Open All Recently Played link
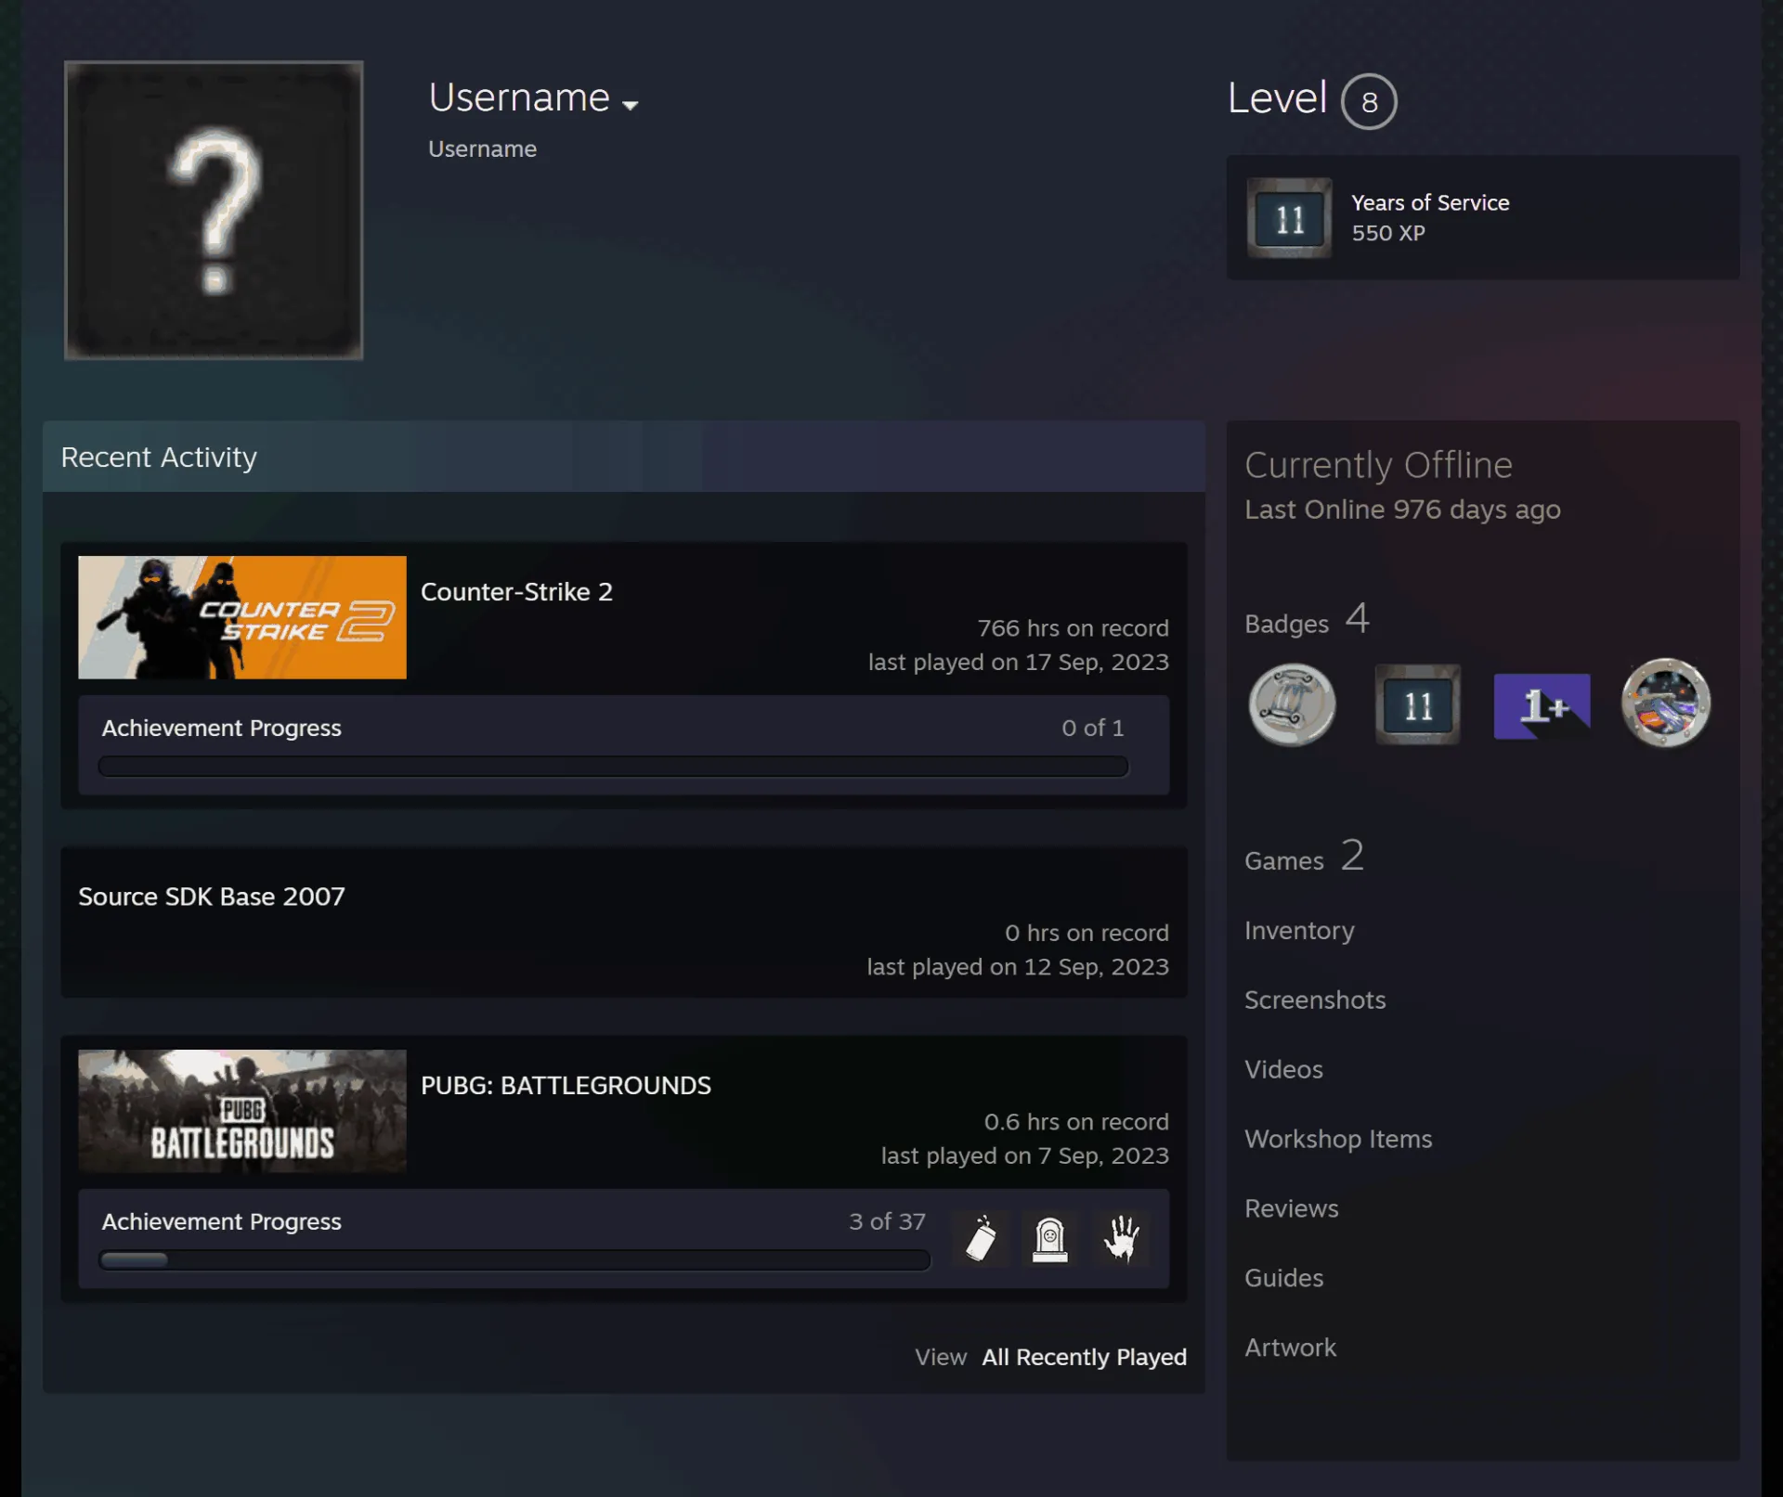 tap(1084, 1357)
